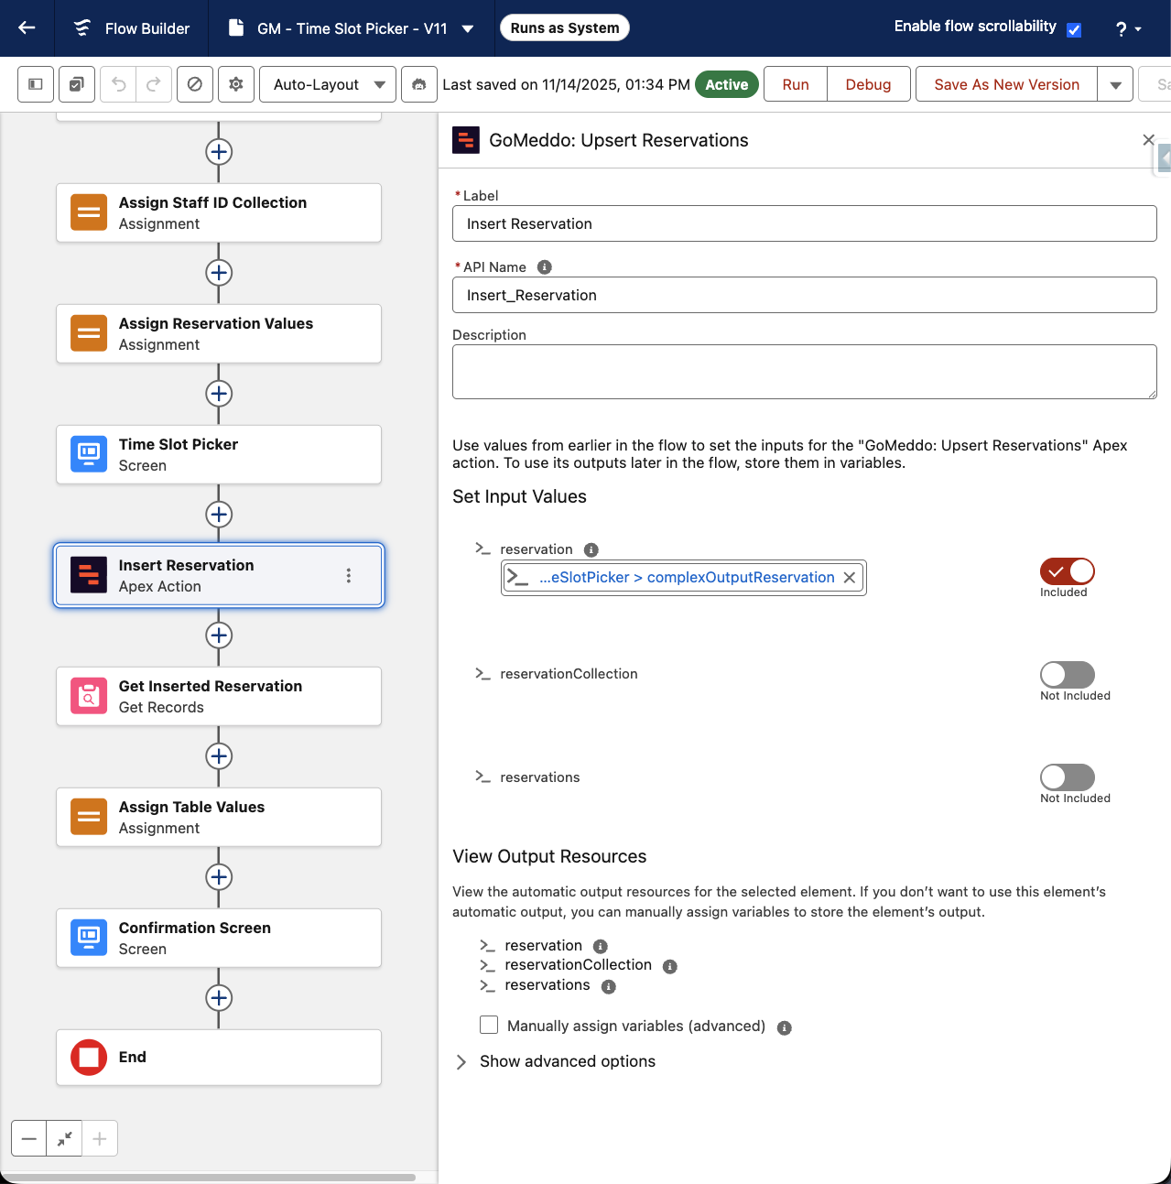This screenshot has width=1171, height=1184.
Task: Check Manually assign variables (advanced)
Action: [490, 1025]
